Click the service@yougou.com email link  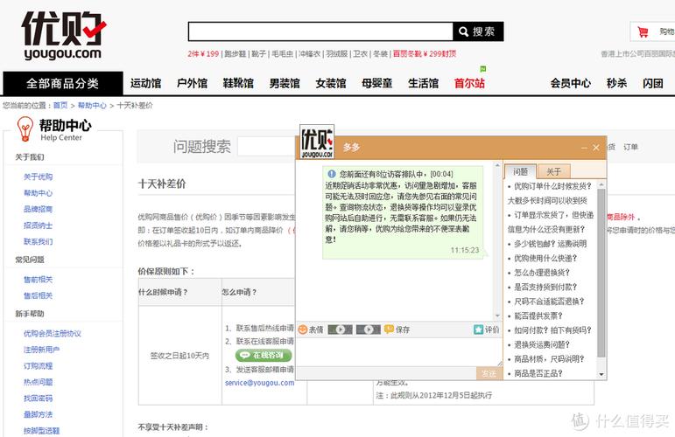point(260,383)
